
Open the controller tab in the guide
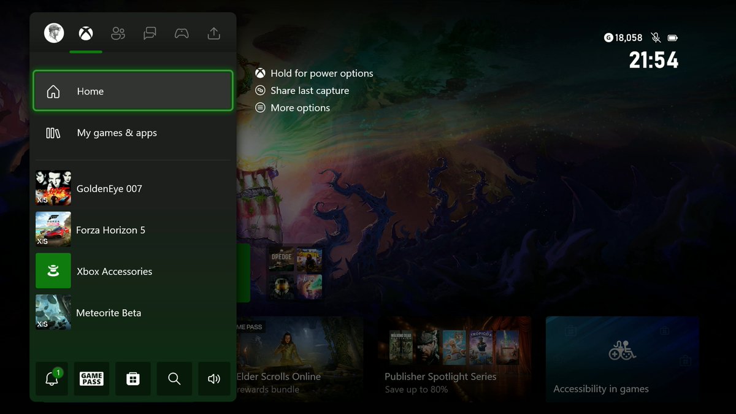pyautogui.click(x=182, y=34)
